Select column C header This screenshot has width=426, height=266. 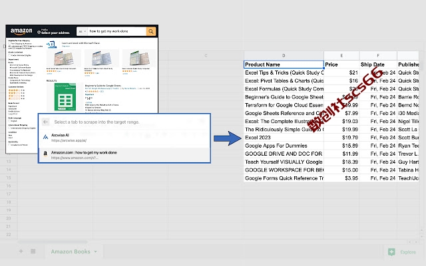pos(206,55)
